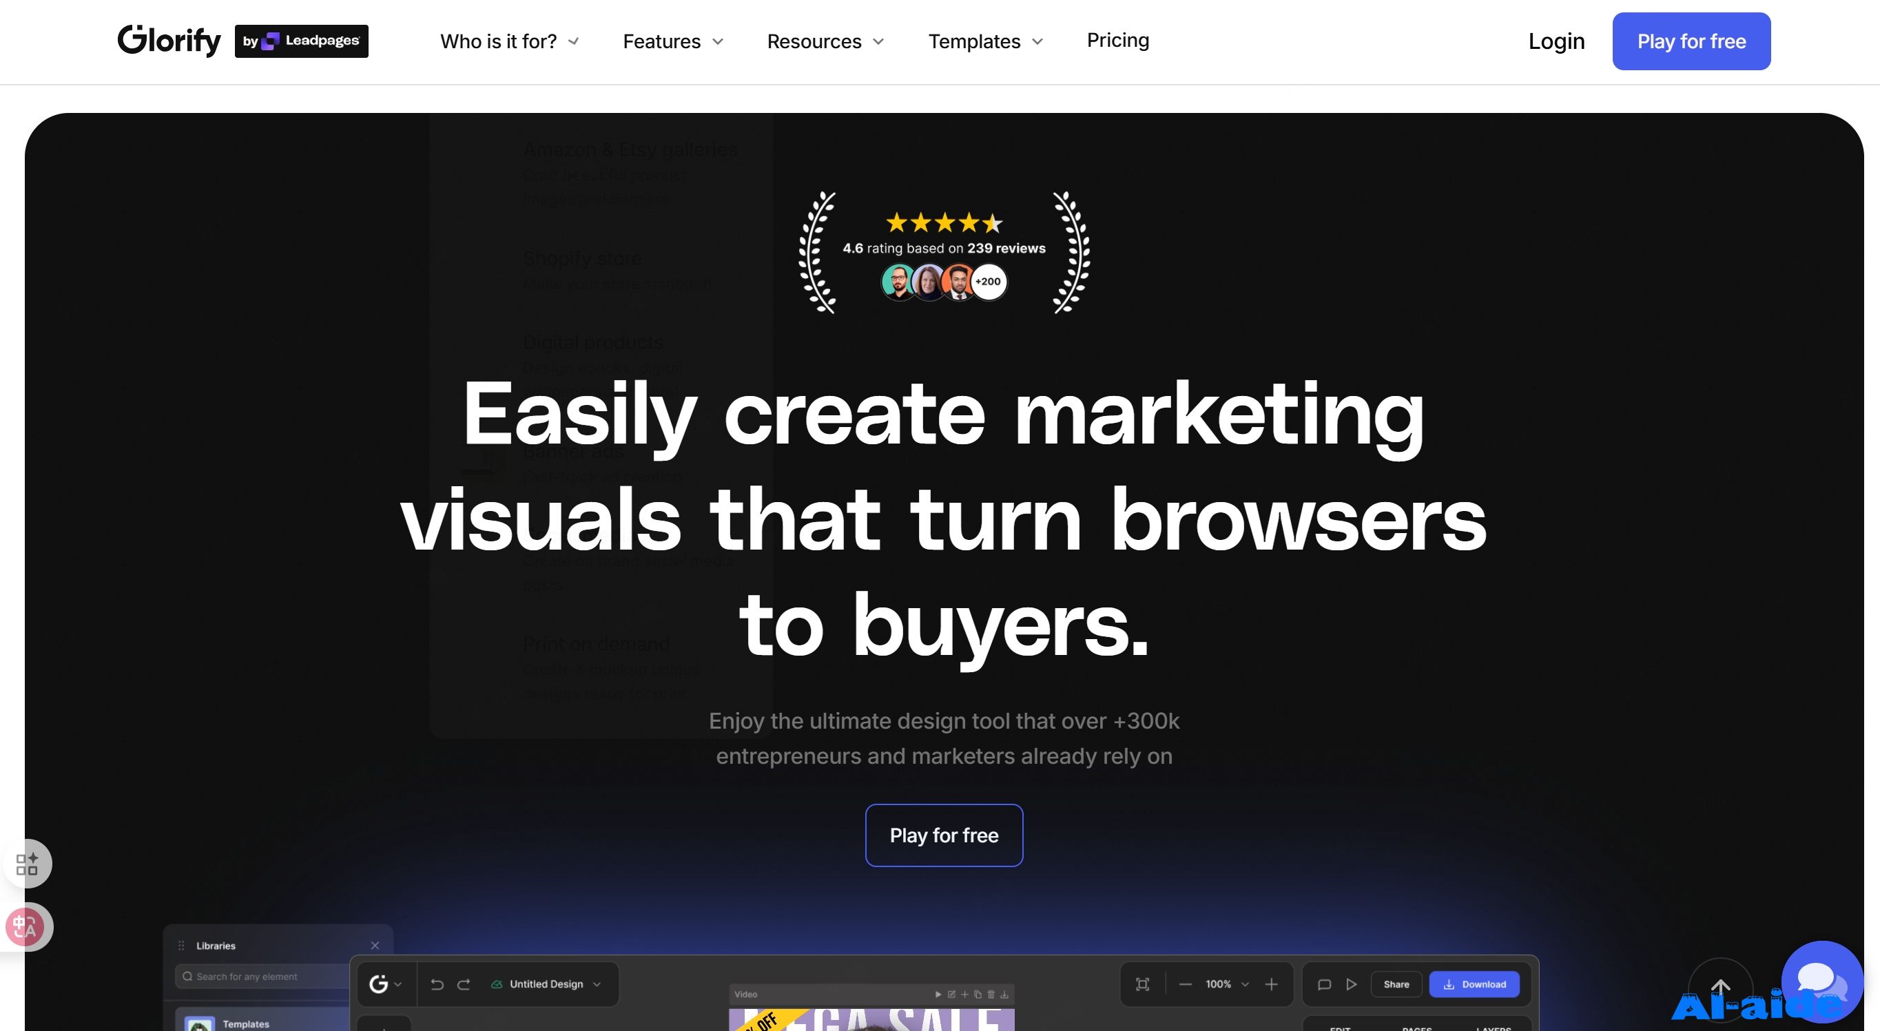The height and width of the screenshot is (1031, 1880).
Task: Open the comments speech bubble icon
Action: coord(1324,984)
